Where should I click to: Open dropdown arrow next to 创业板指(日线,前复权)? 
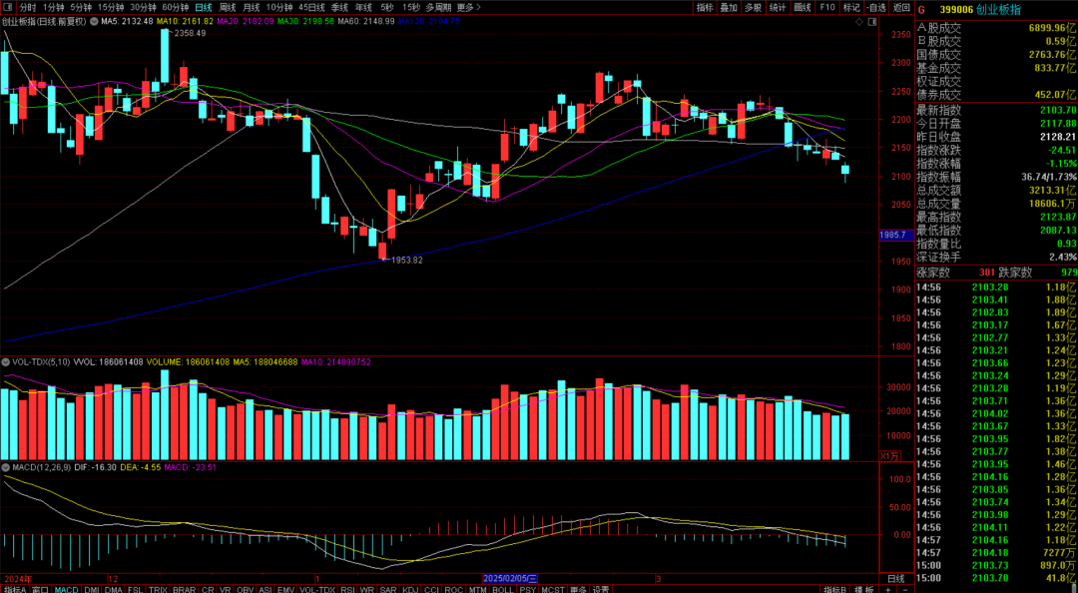point(95,20)
